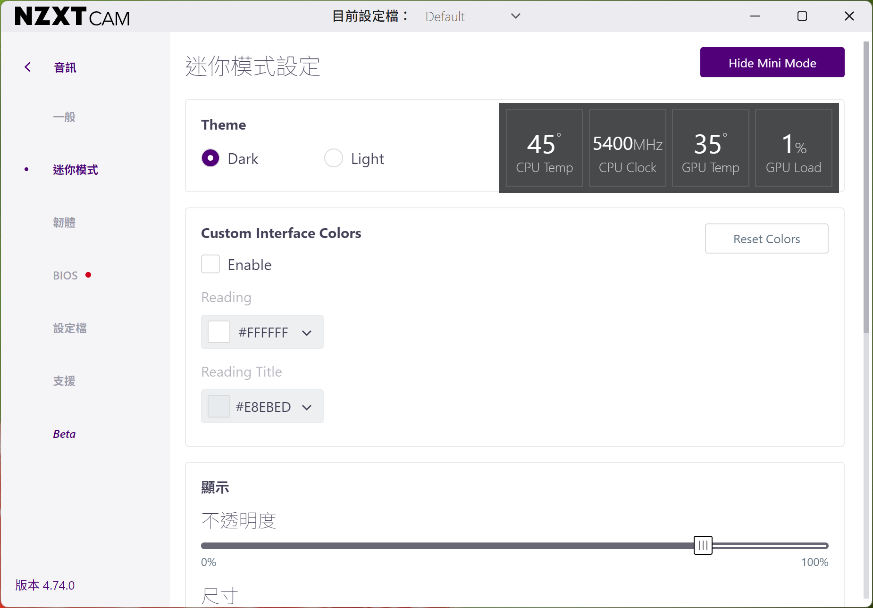The image size is (873, 608).
Task: Click the 100% opacity label
Action: 815,562
